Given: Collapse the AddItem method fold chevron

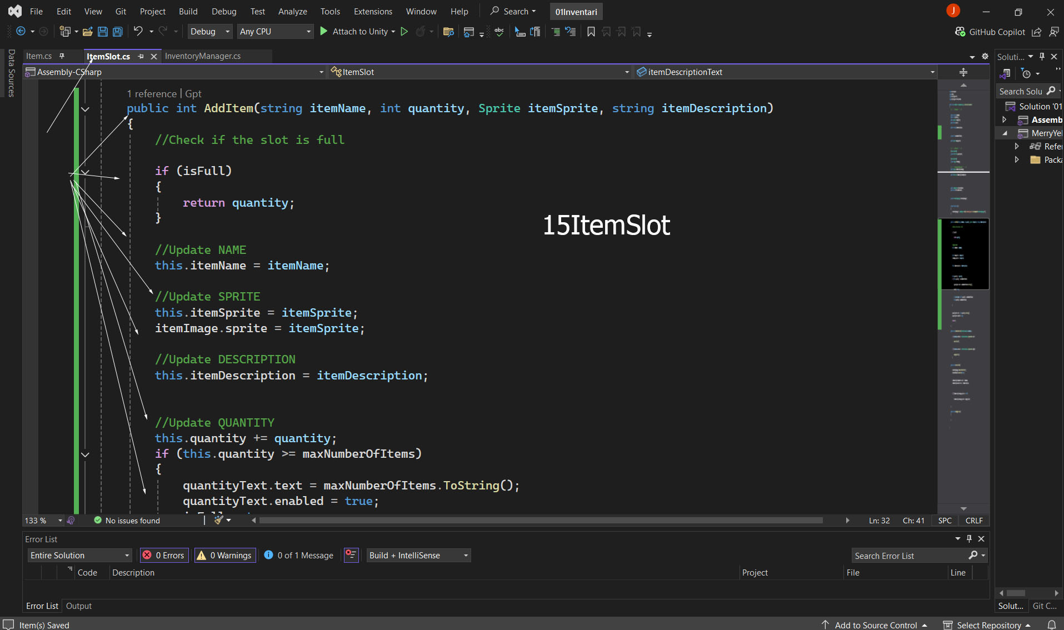Looking at the screenshot, I should coord(85,109).
